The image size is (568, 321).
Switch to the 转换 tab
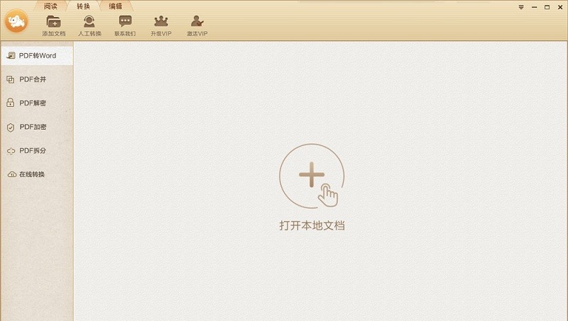coord(83,6)
